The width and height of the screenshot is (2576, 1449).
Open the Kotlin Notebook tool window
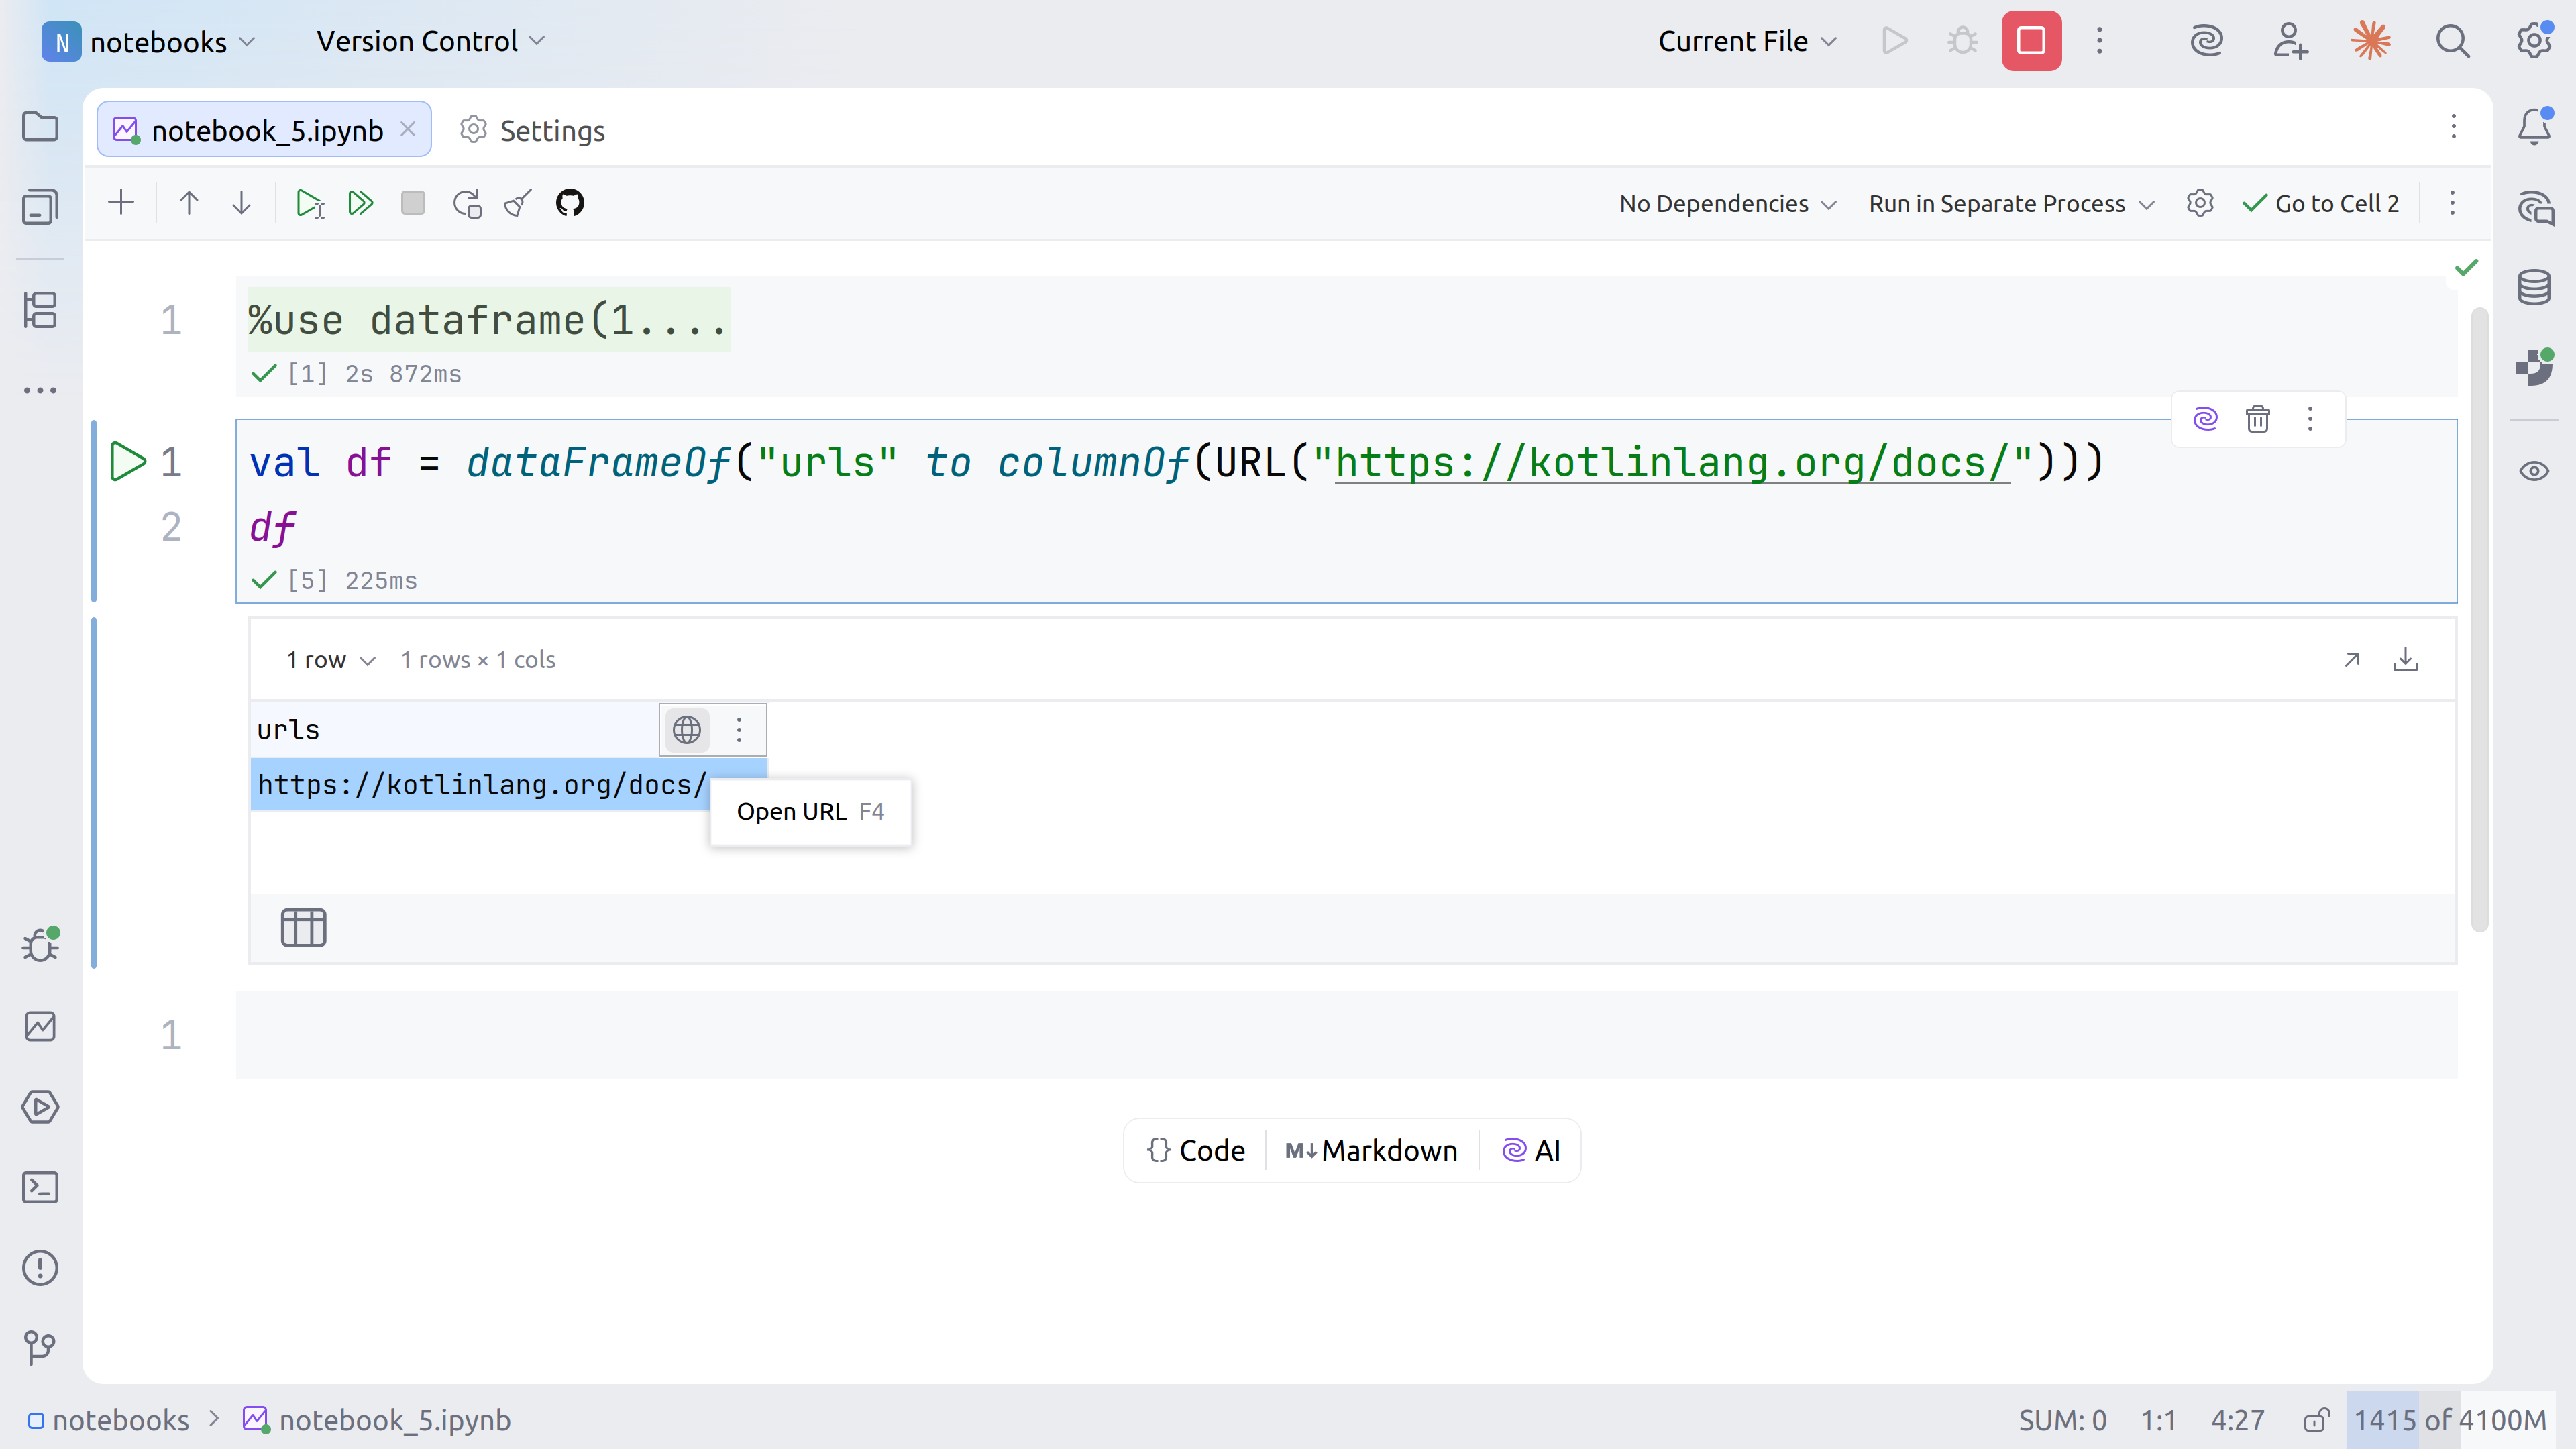[40, 1026]
